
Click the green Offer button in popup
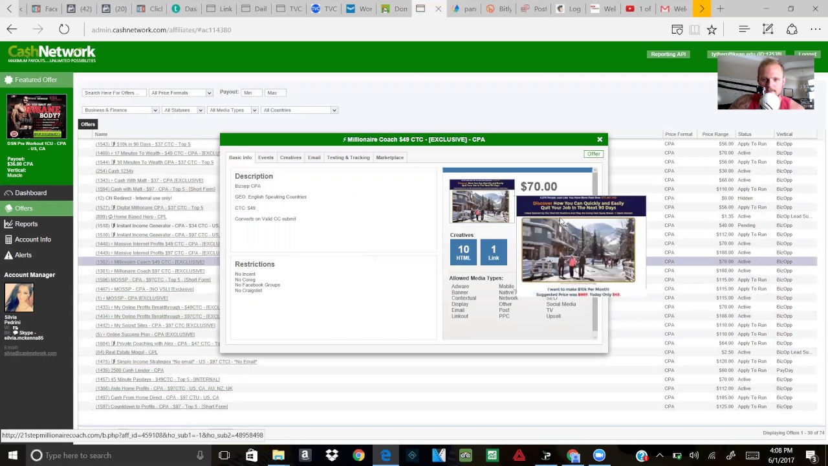click(x=593, y=154)
